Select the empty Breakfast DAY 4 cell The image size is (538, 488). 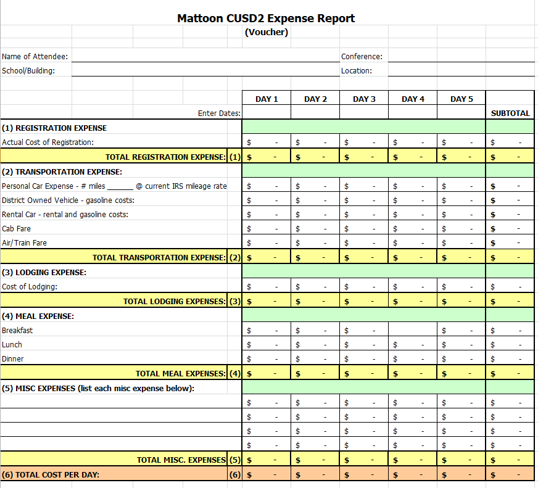pos(413,331)
